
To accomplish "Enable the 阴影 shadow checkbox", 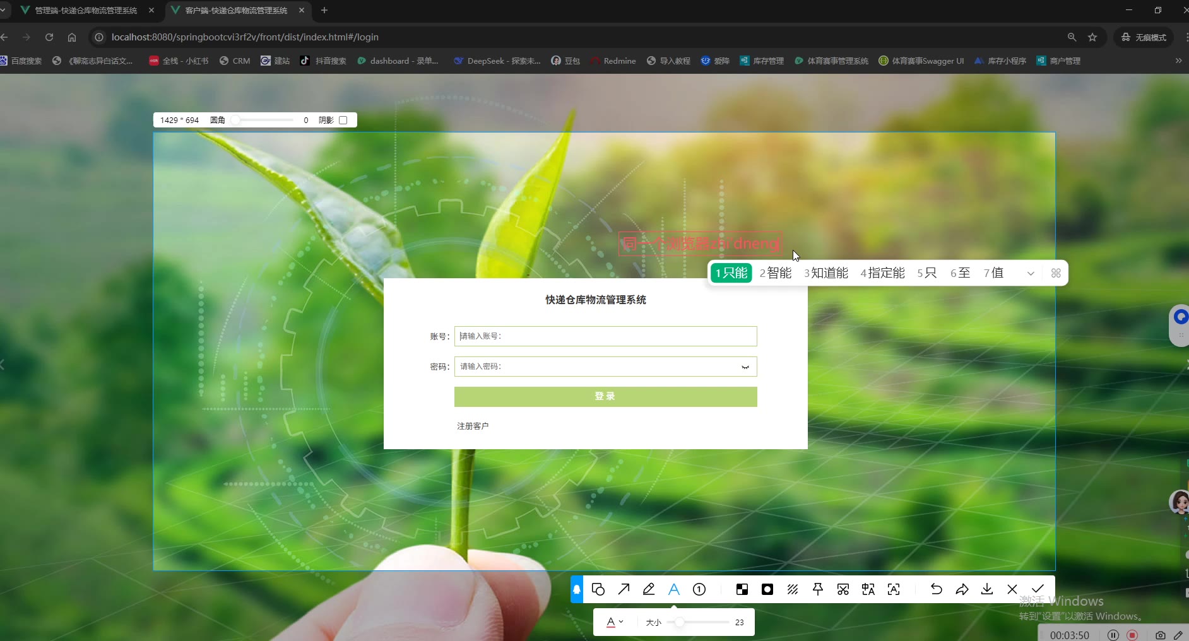I will pos(343,120).
